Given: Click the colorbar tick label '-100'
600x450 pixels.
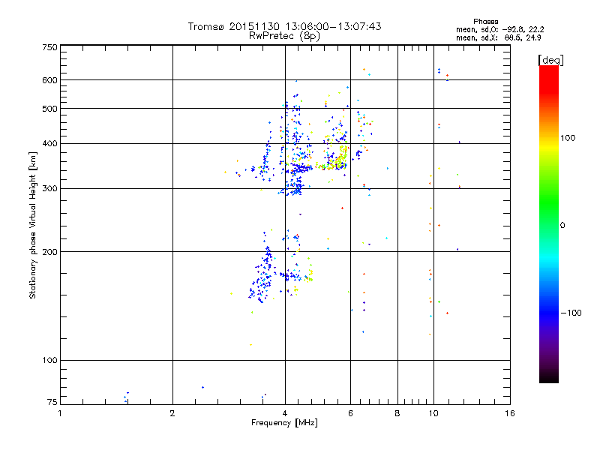Looking at the screenshot, I should pos(571,313).
